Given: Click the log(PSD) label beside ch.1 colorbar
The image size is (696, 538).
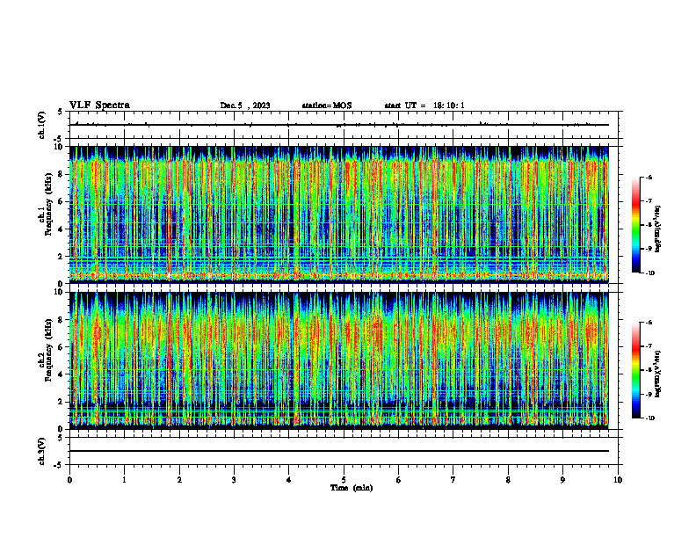Looking at the screenshot, I should click(657, 229).
